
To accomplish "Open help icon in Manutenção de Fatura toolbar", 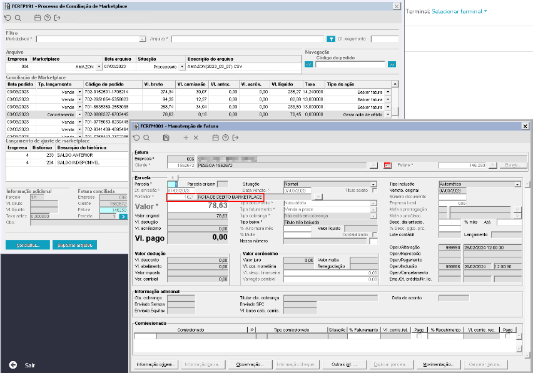I will tap(225, 137).
